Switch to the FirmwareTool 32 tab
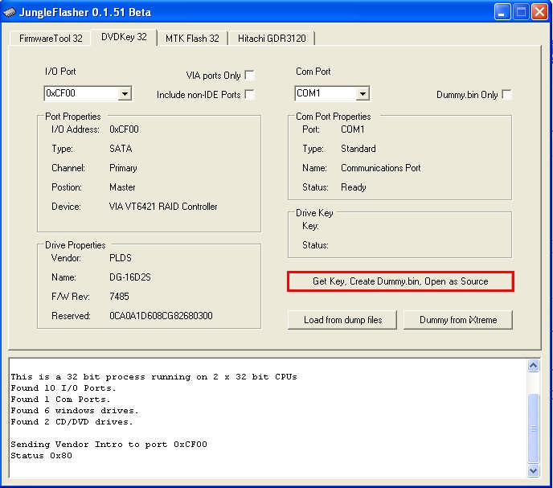Viewport: 553px width, 488px height. pyautogui.click(x=51, y=38)
